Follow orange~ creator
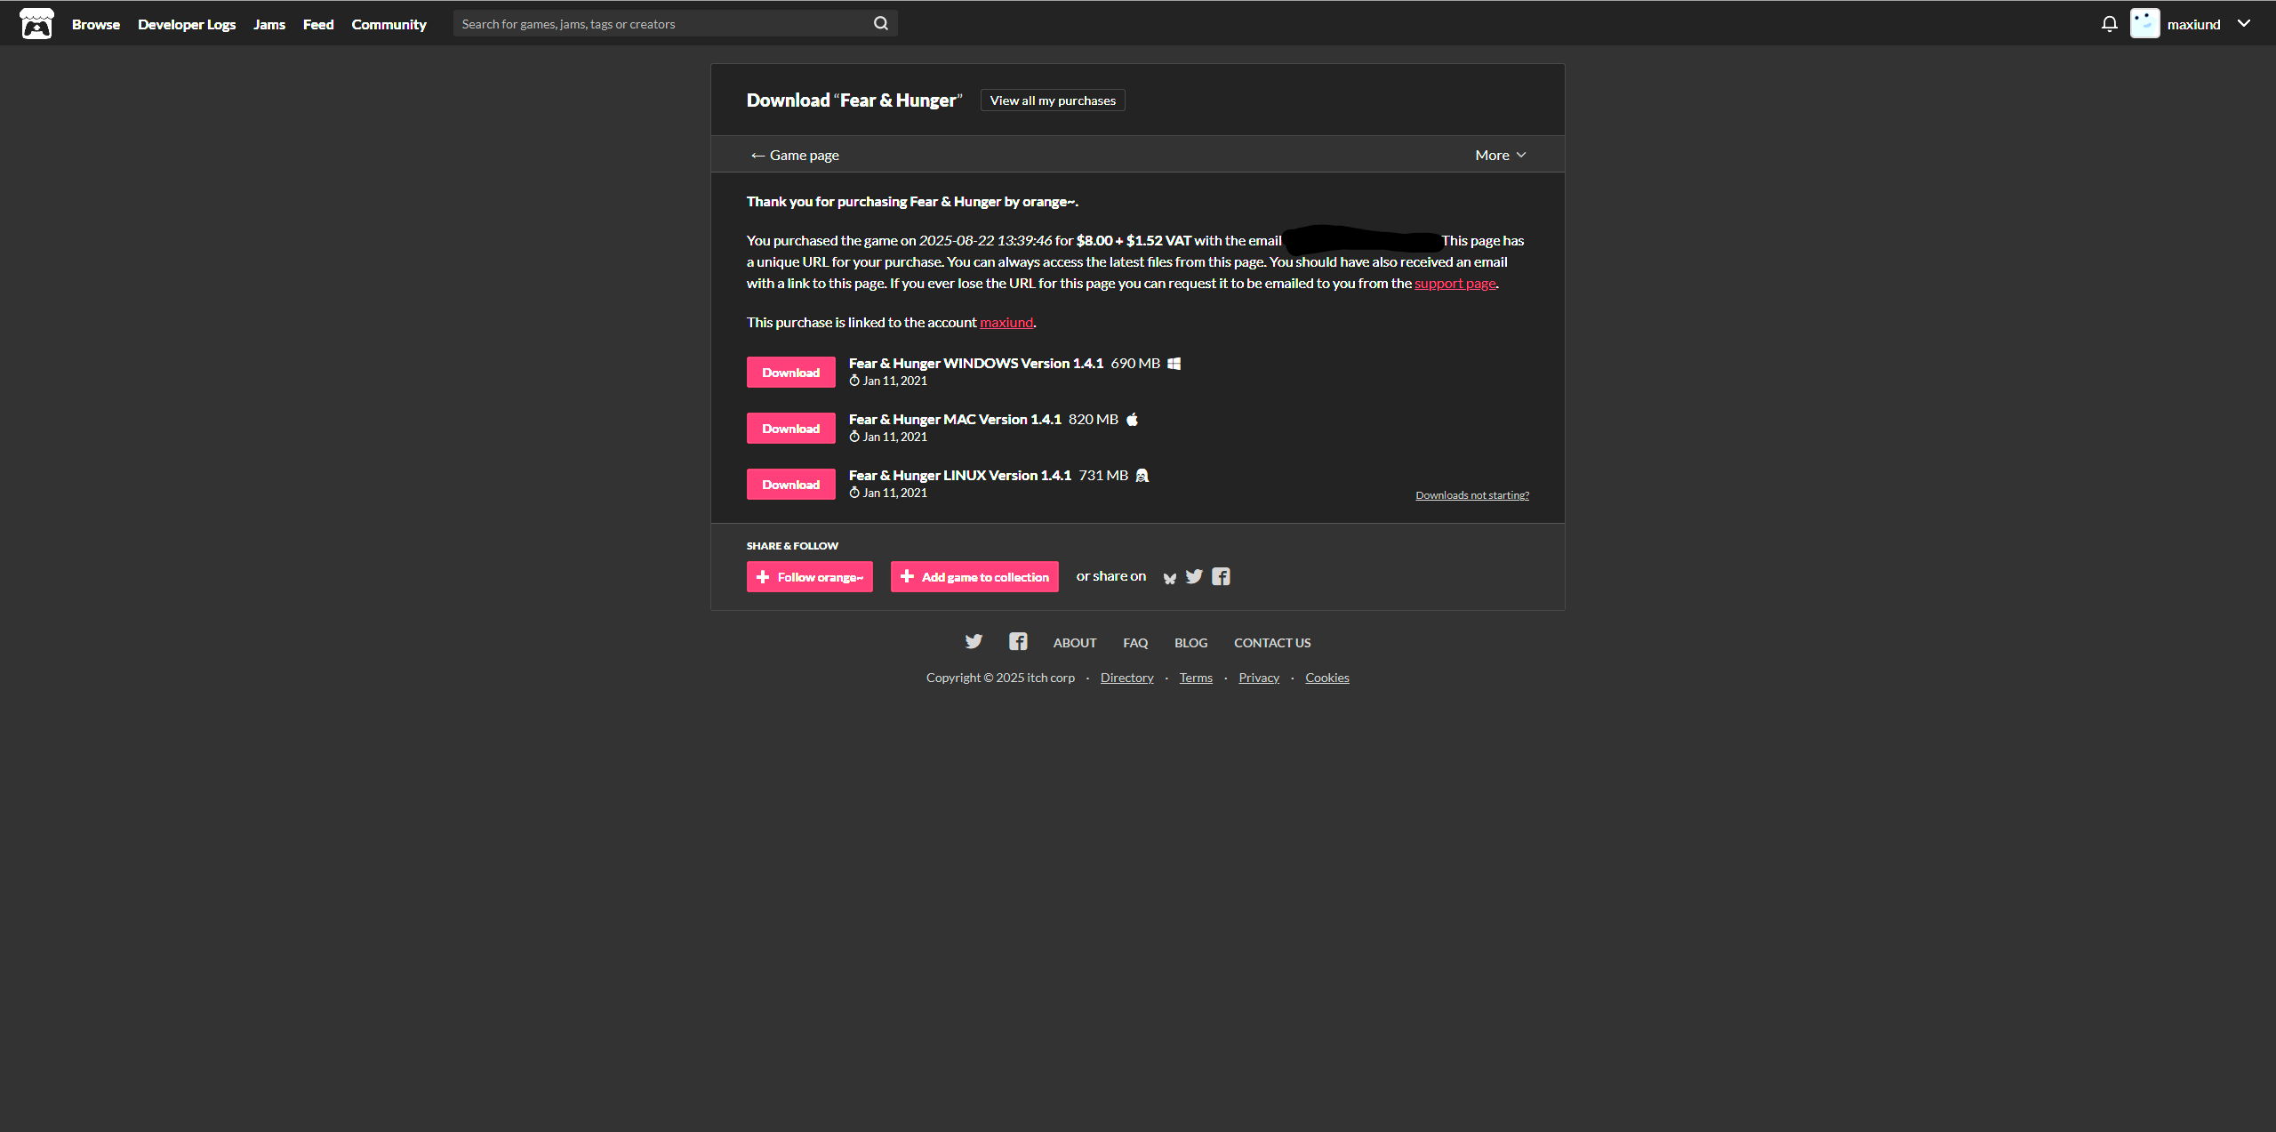The width and height of the screenshot is (2276, 1132). 810,577
